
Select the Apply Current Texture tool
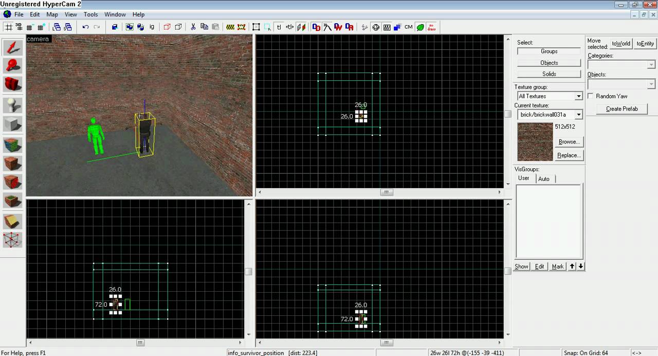13,163
